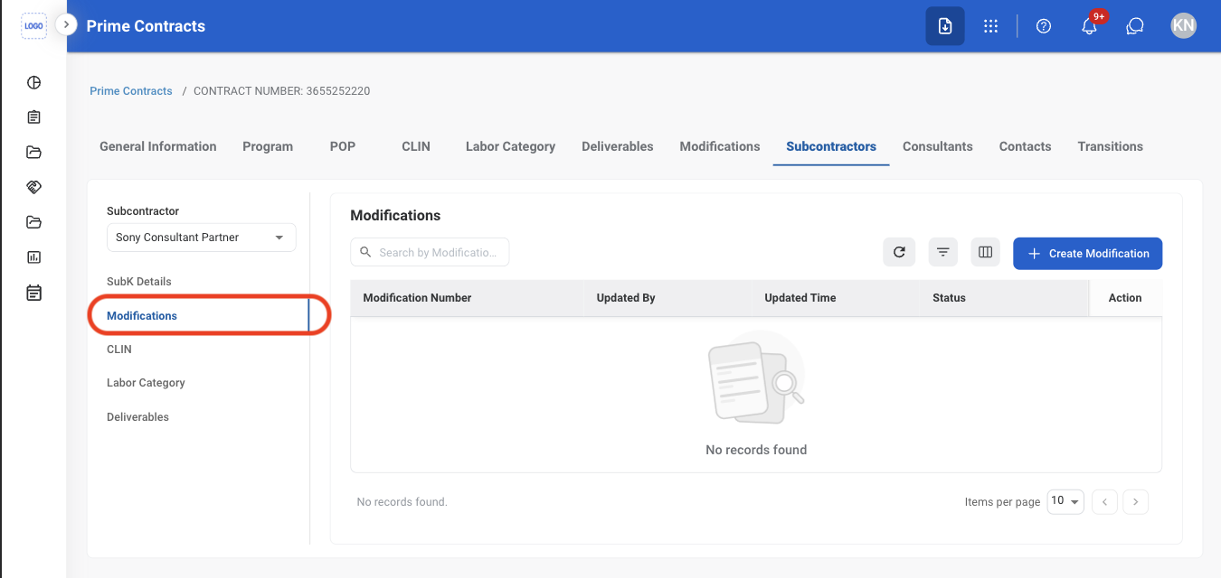
Task: Click the download document icon in header
Action: pyautogui.click(x=944, y=26)
